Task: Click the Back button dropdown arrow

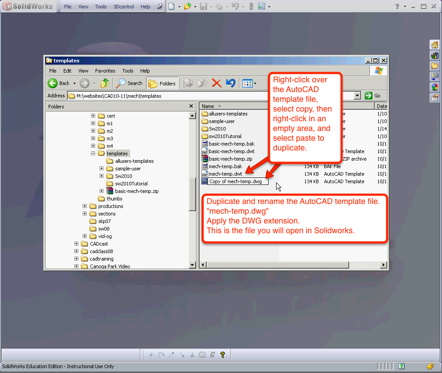Action: [x=74, y=84]
